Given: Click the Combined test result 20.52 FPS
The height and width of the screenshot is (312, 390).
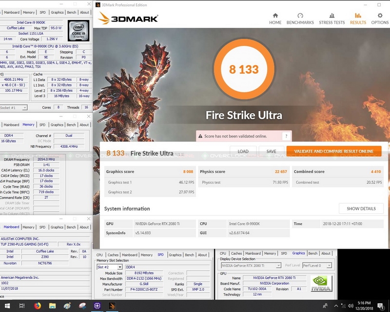Looking at the screenshot, I should coord(374,182).
